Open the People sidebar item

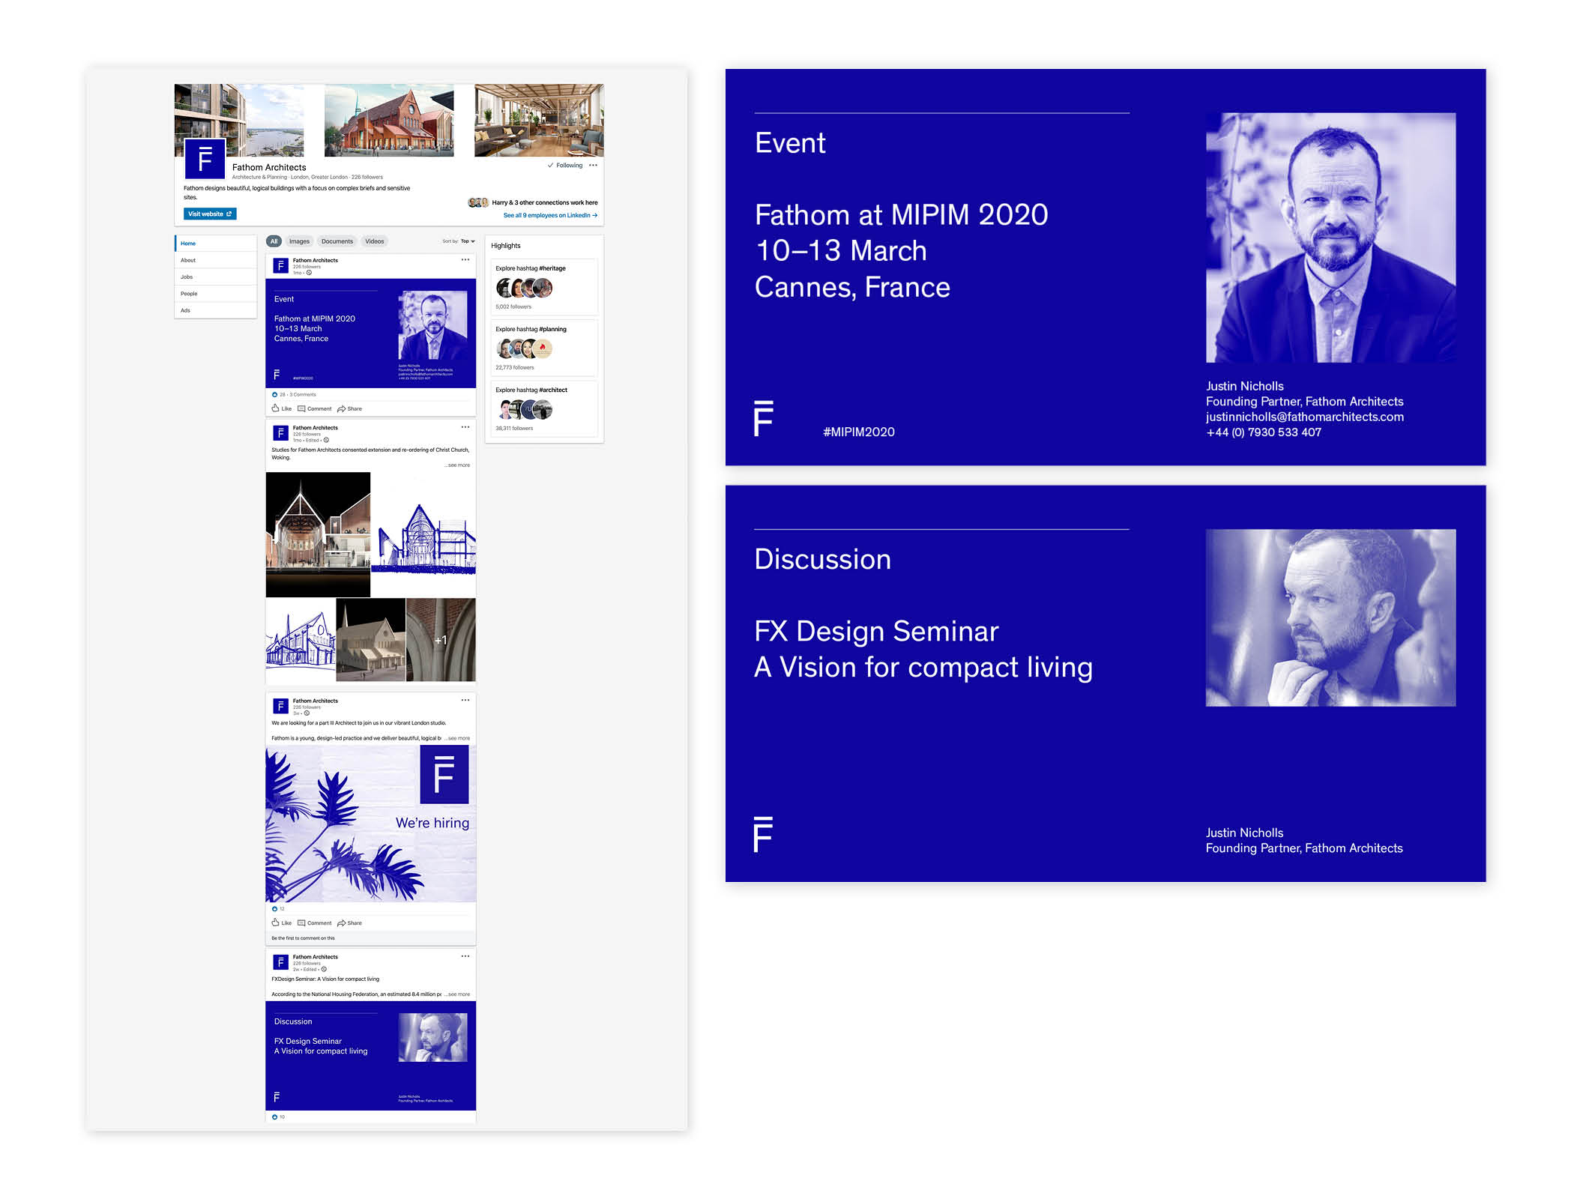[x=216, y=293]
